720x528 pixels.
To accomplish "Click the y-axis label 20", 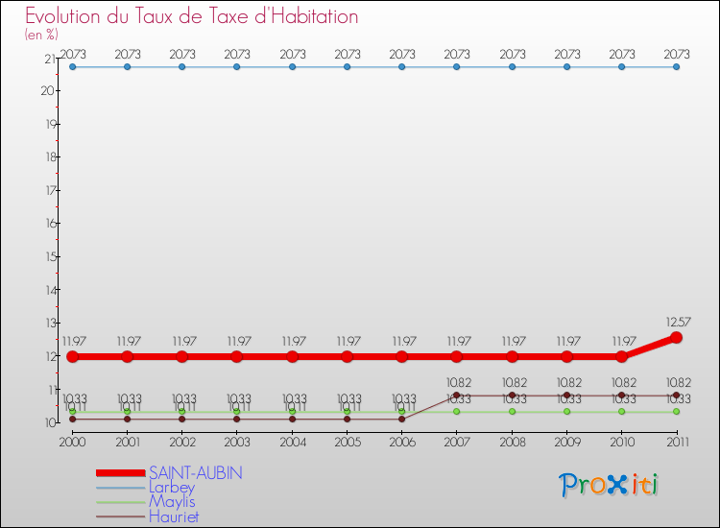I will pos(48,91).
